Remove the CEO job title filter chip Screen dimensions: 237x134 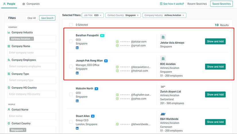pyautogui.click(x=101, y=15)
